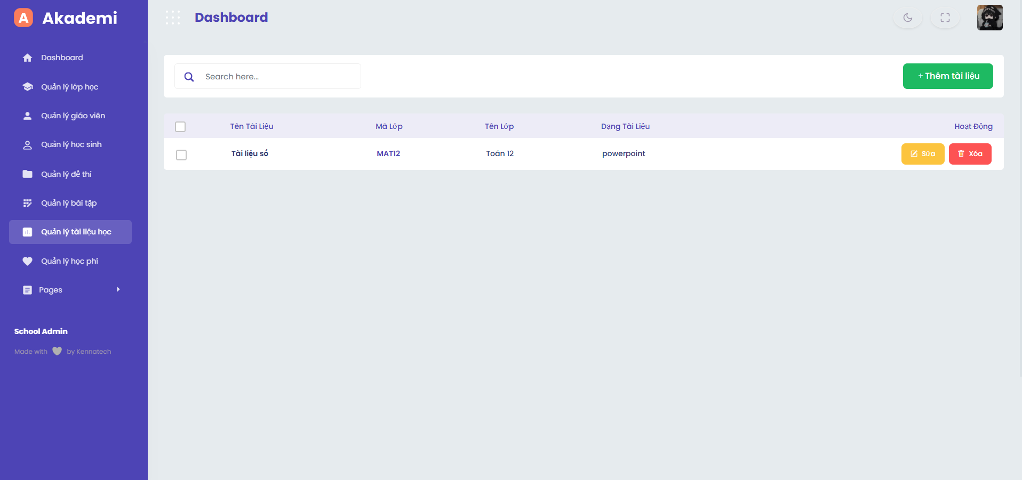Expand the Pages submenu arrow
Viewport: 1022px width, 480px height.
(118, 289)
